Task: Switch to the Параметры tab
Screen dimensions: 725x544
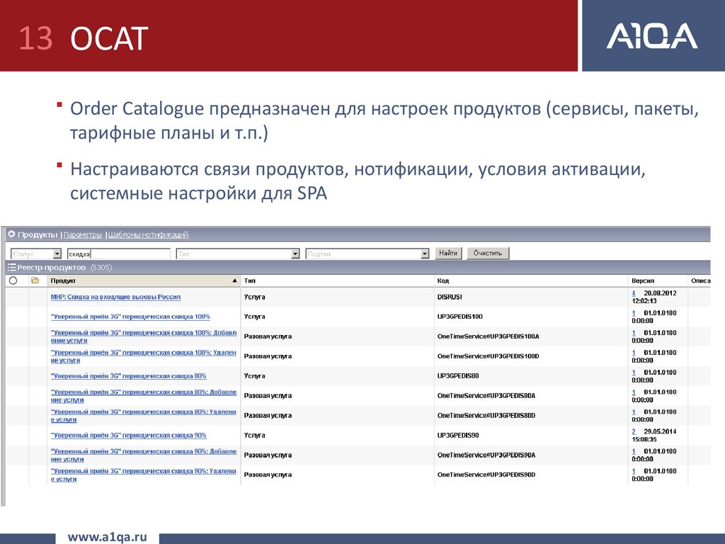Action: [x=83, y=234]
